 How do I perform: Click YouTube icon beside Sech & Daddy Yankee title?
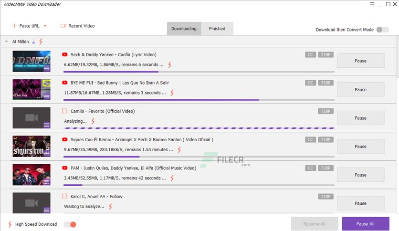(x=64, y=55)
